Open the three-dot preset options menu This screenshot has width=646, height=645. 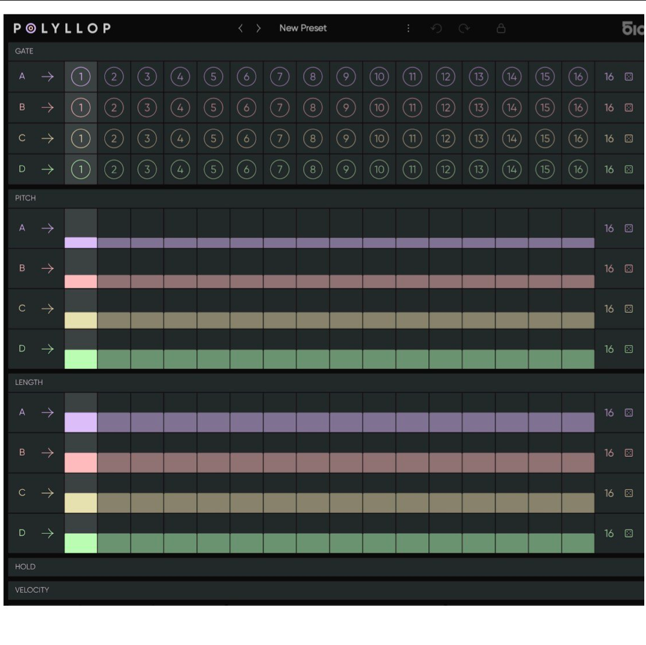click(408, 28)
